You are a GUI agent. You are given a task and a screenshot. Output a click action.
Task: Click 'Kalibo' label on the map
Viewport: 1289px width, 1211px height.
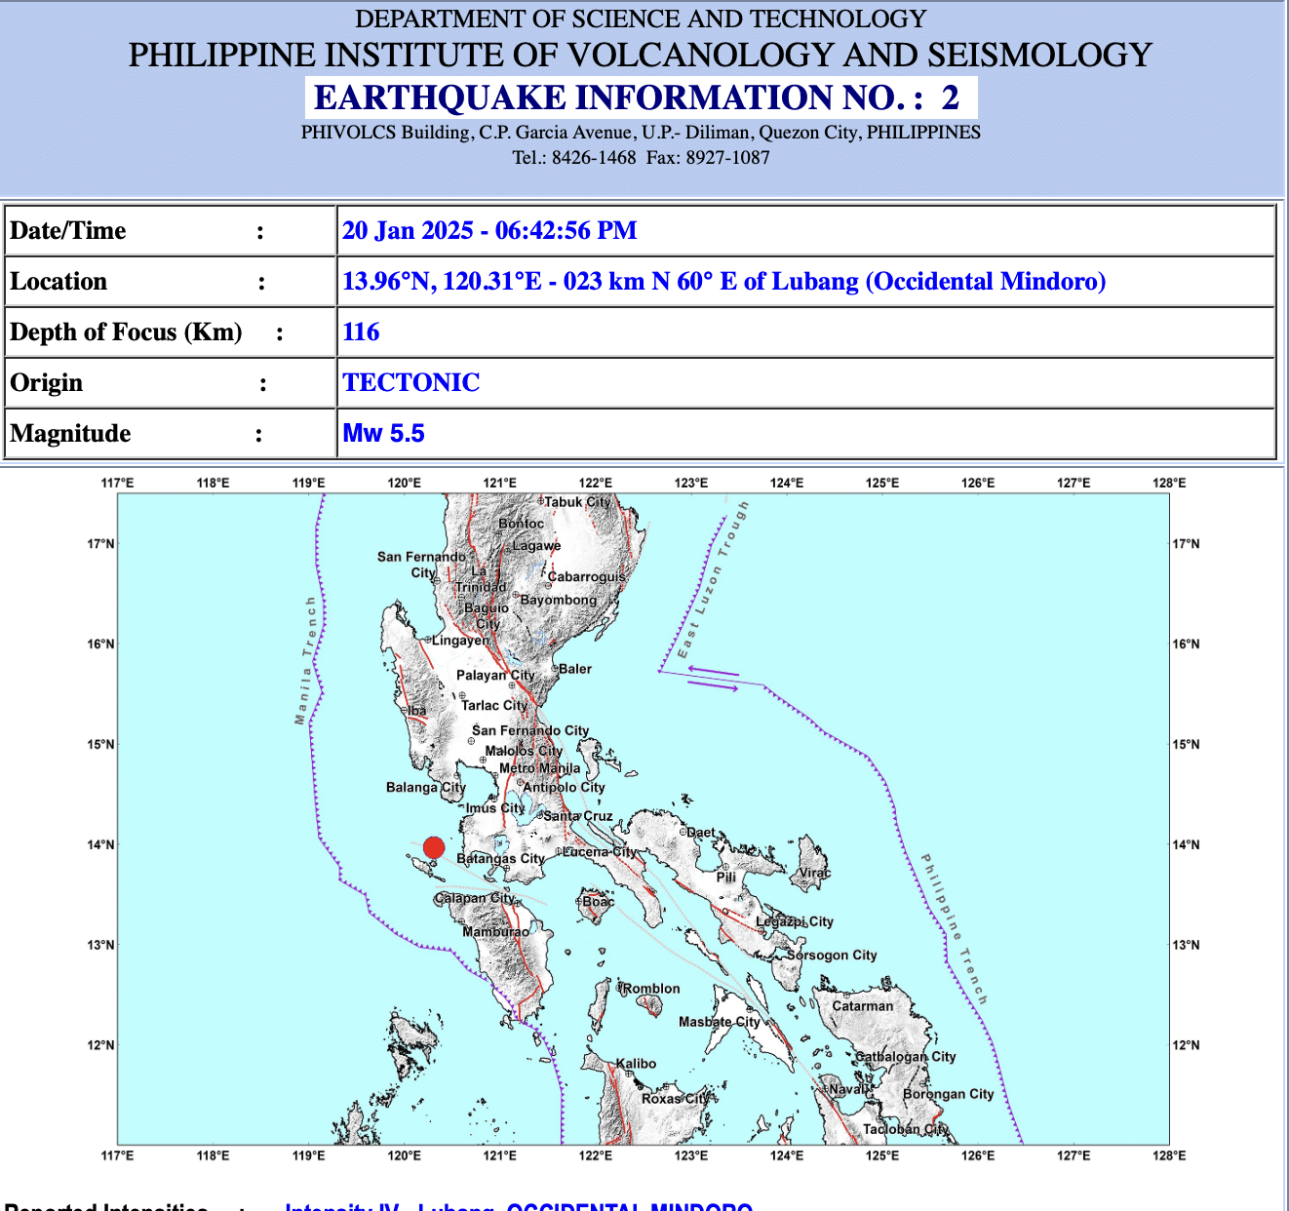tap(636, 1064)
